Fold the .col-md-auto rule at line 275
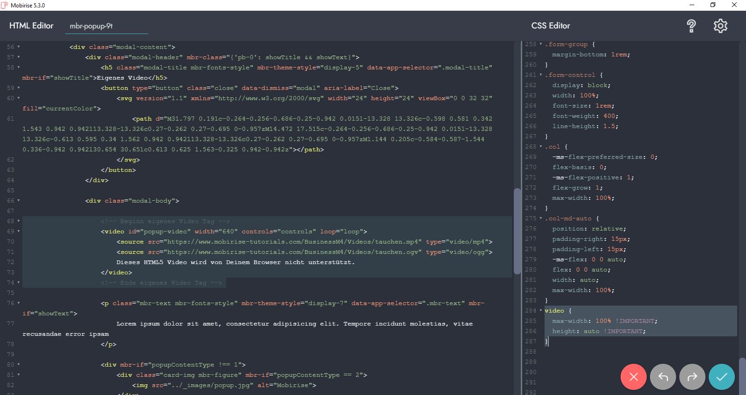The height and width of the screenshot is (395, 746). click(541, 218)
